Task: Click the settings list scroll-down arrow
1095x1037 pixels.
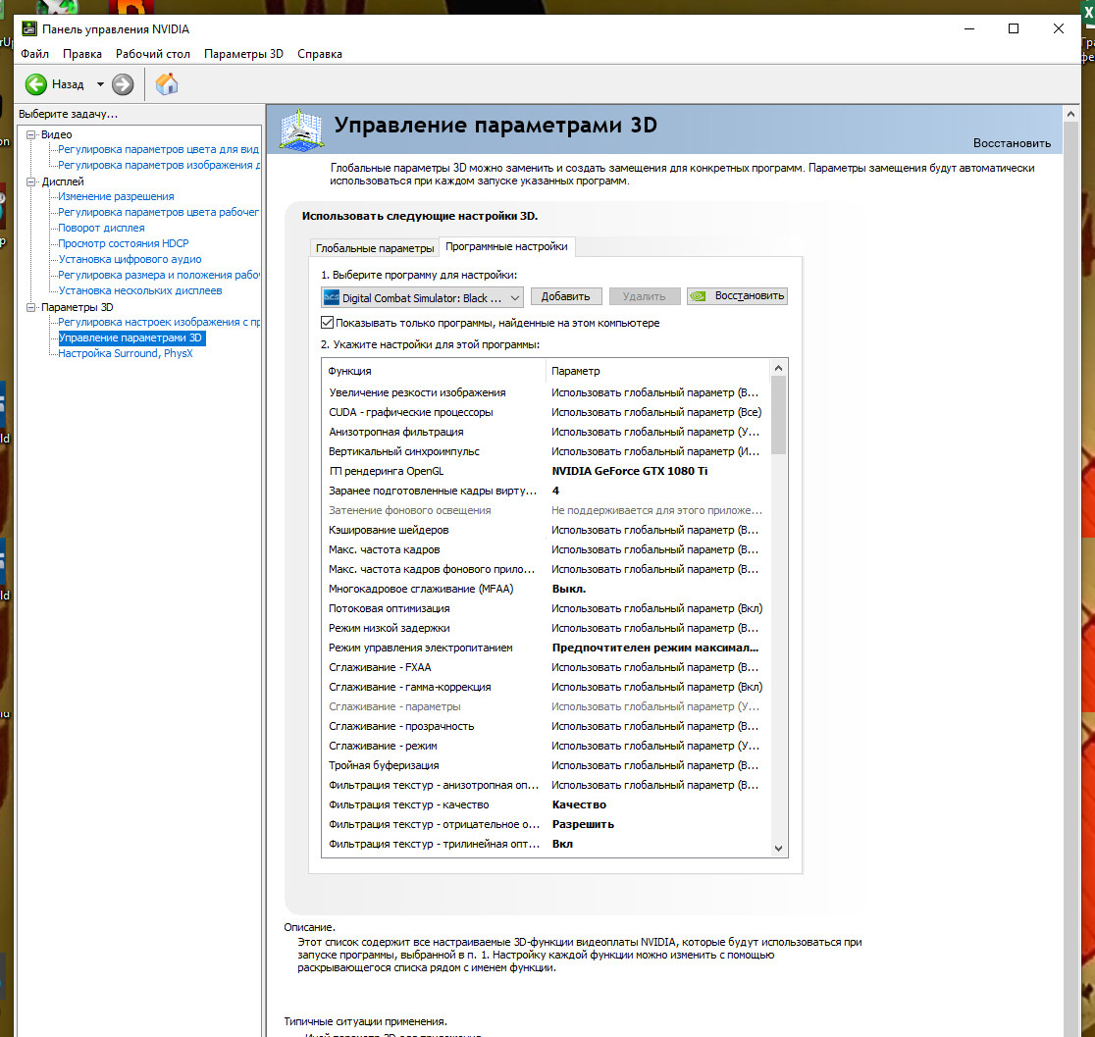Action: click(779, 849)
